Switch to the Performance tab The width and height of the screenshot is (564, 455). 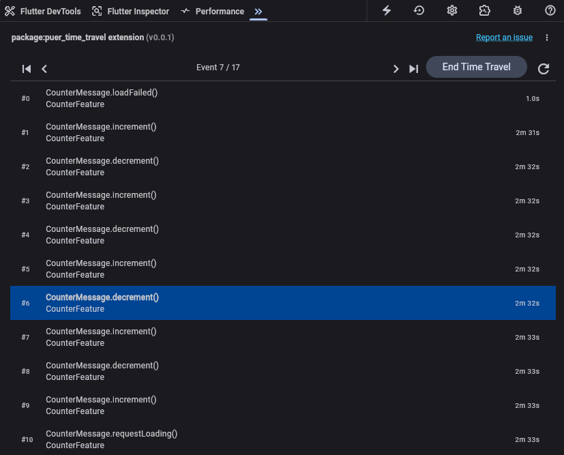click(213, 11)
